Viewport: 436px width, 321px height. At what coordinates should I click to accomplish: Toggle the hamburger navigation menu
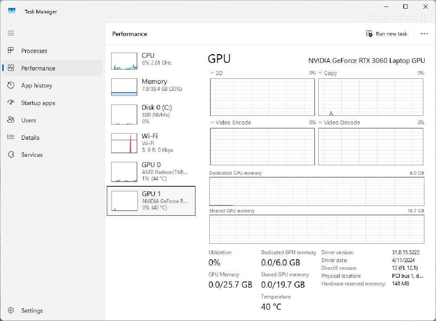(x=11, y=33)
